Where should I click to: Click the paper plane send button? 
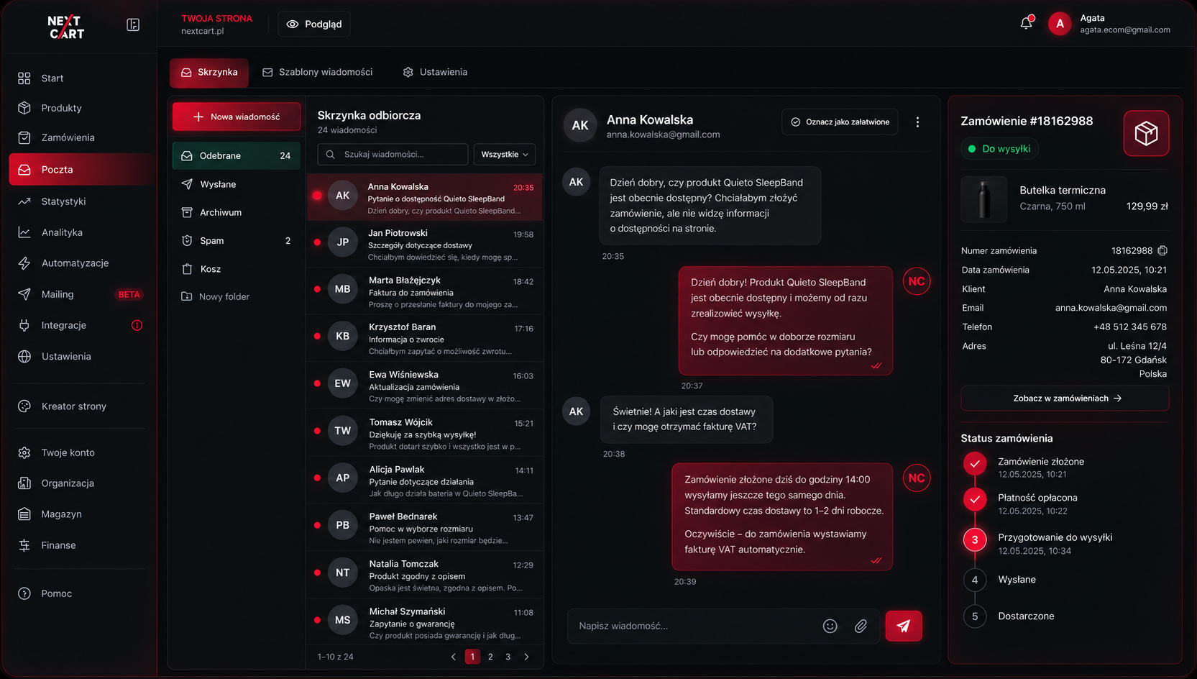[904, 626]
